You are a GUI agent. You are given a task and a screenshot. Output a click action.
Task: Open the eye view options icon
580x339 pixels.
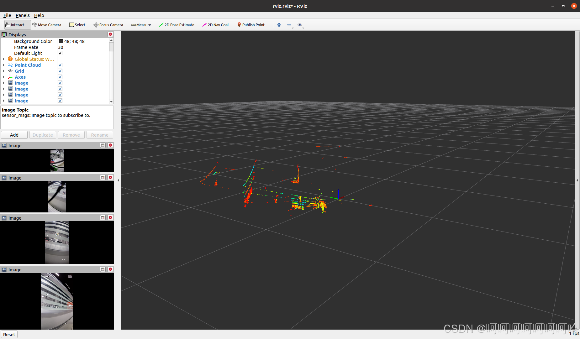[300, 25]
